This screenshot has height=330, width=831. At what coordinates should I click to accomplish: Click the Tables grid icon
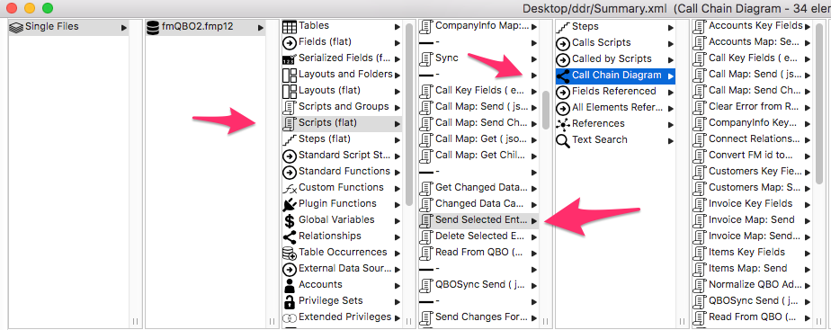click(x=290, y=26)
